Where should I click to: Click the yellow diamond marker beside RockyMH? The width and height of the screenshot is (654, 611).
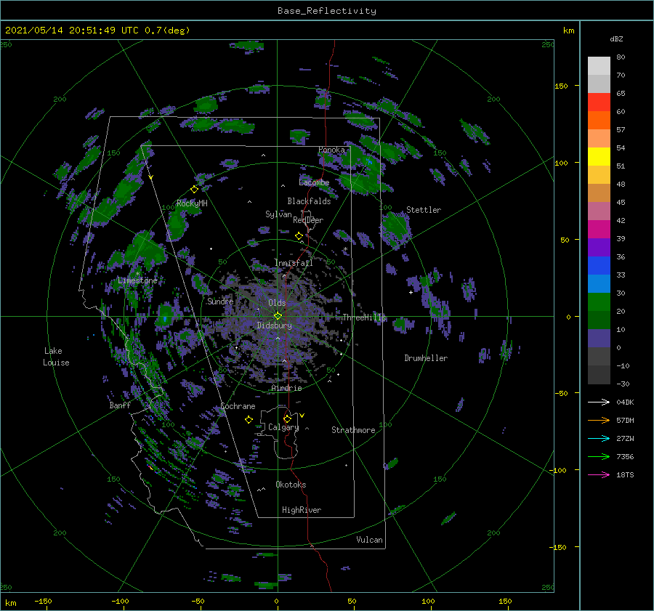pyautogui.click(x=194, y=190)
